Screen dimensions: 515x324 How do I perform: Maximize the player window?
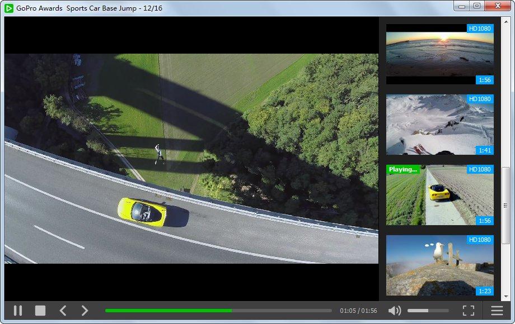coord(477,6)
